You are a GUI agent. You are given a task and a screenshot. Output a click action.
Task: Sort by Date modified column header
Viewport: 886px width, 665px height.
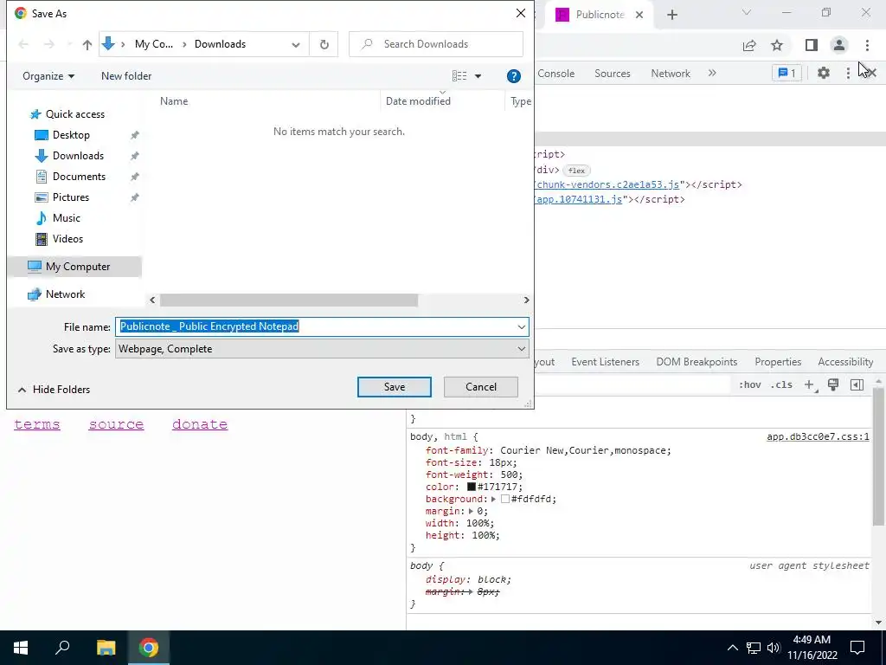tap(418, 101)
